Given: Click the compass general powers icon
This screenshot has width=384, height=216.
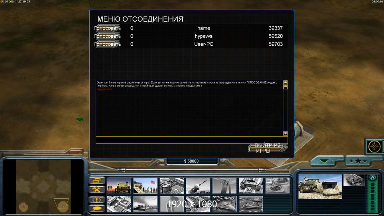Looking at the screenshot, I should [x=374, y=147].
